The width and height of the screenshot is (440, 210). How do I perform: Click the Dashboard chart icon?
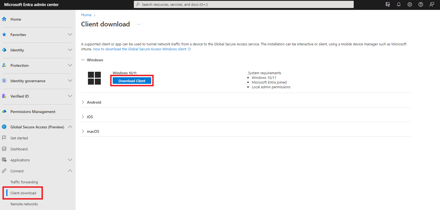(x=4, y=149)
